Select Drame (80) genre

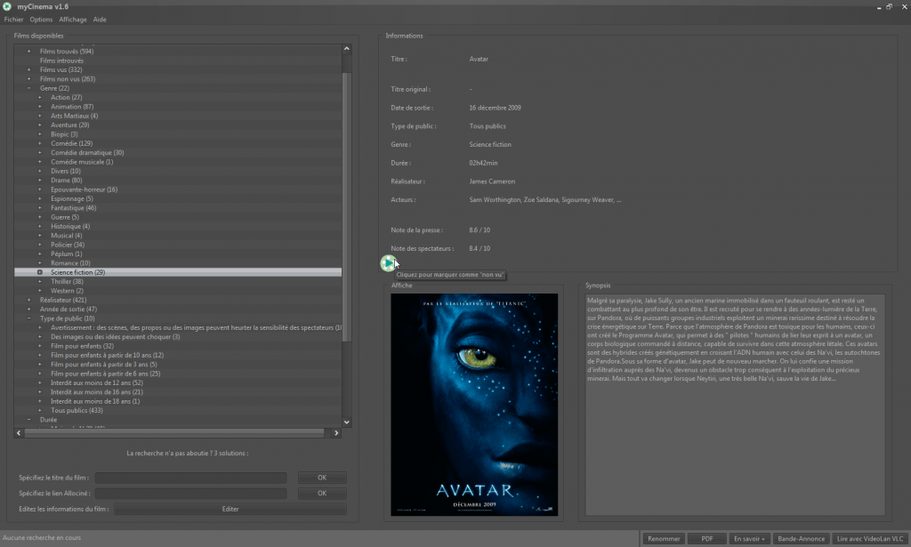[66, 181]
